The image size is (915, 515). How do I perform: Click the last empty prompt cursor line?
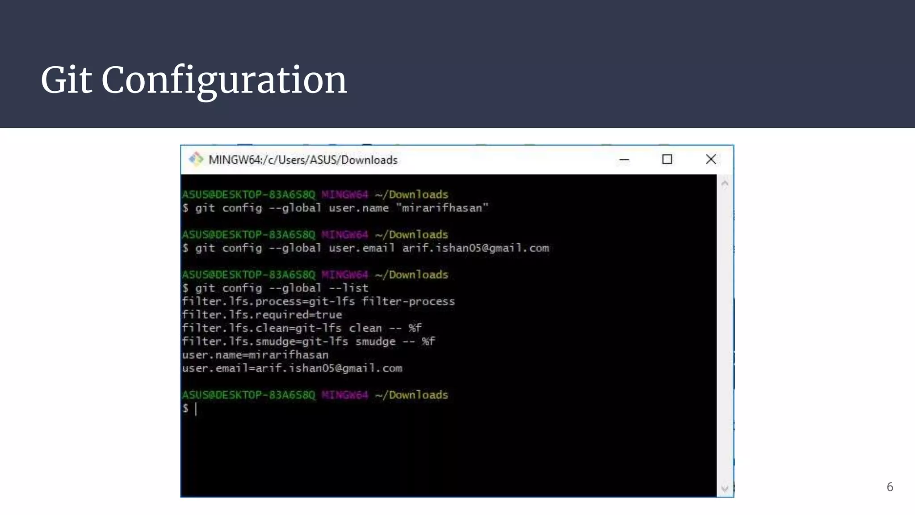tap(190, 409)
